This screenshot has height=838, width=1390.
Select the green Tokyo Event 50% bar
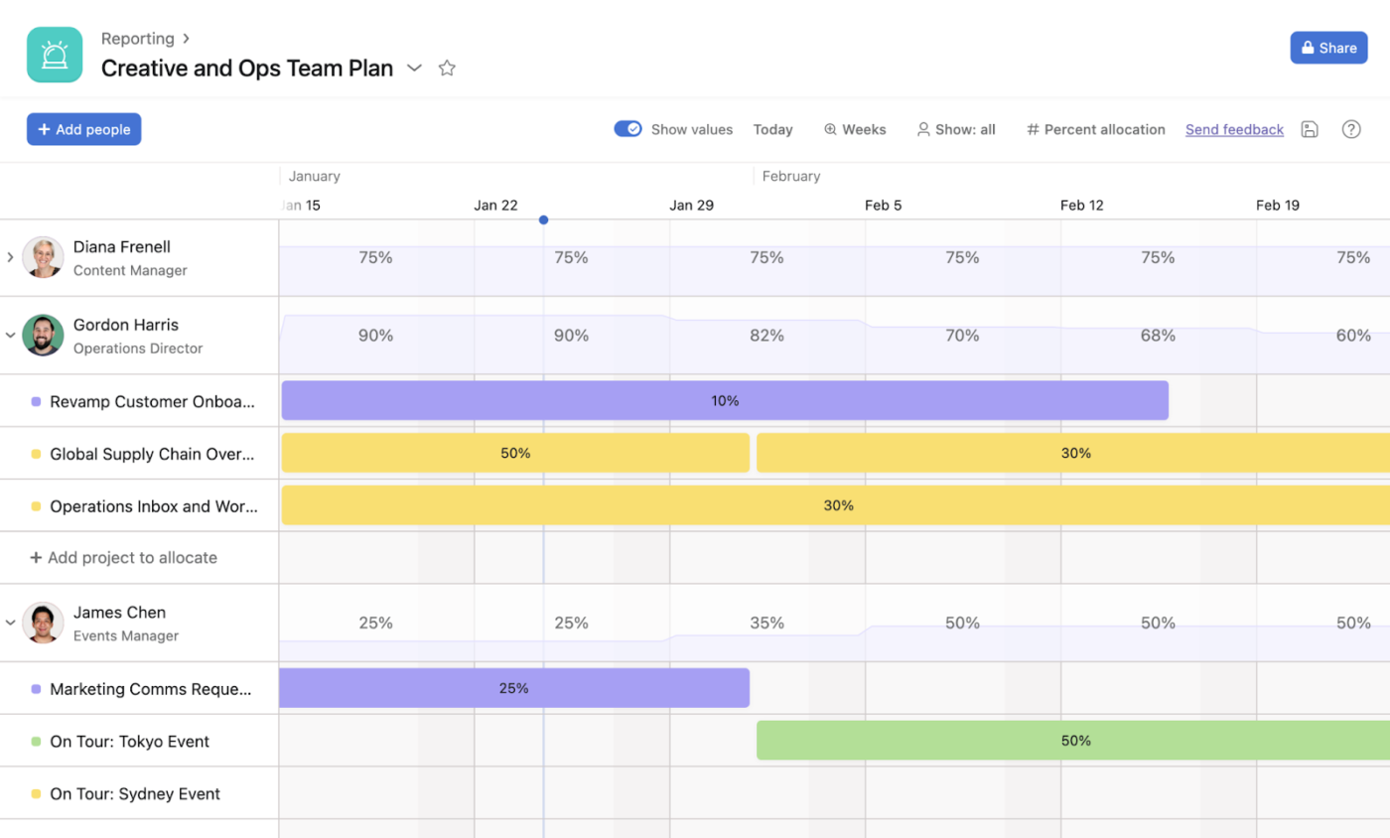coord(1072,741)
